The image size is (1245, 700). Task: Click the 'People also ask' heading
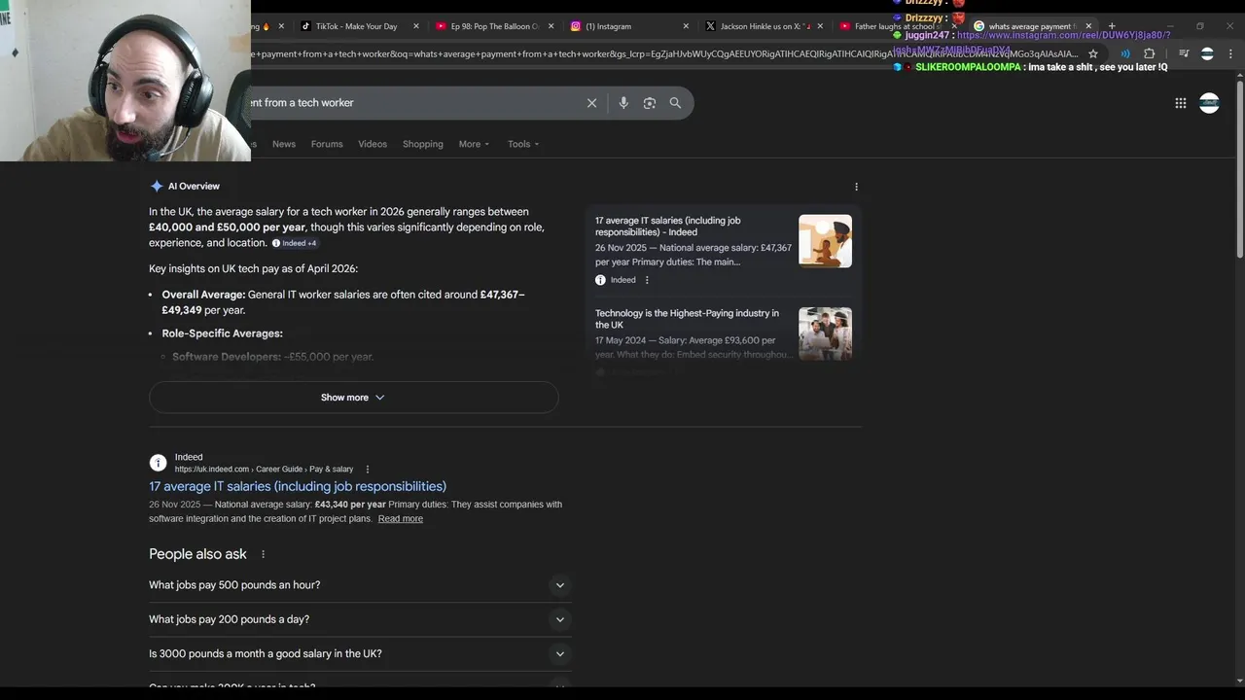(197, 554)
